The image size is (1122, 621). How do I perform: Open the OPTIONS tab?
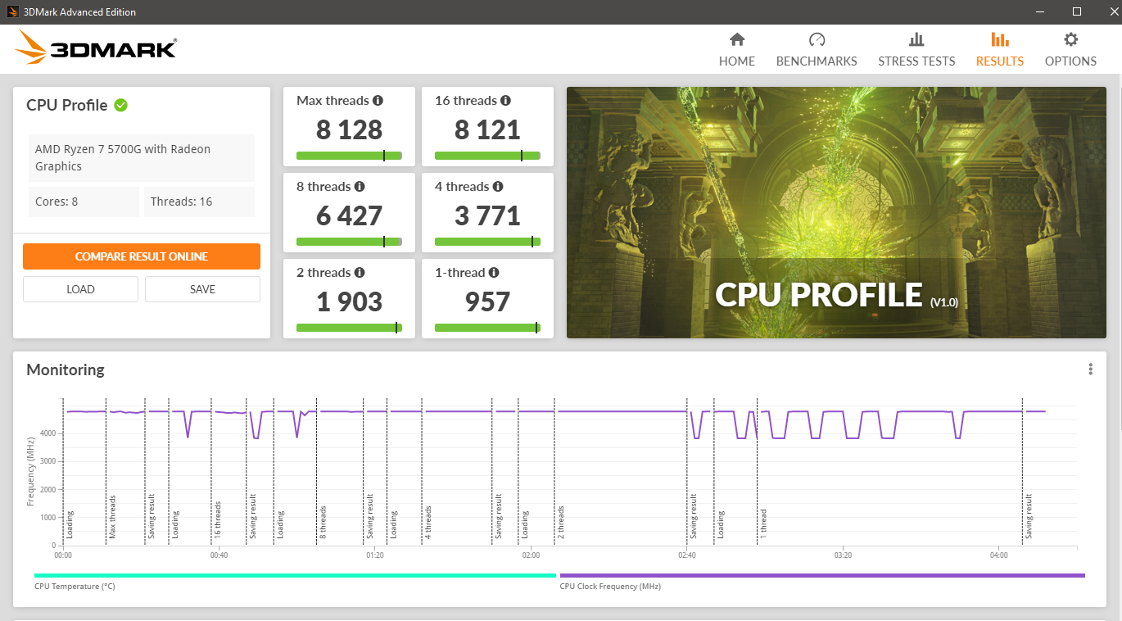coord(1070,61)
